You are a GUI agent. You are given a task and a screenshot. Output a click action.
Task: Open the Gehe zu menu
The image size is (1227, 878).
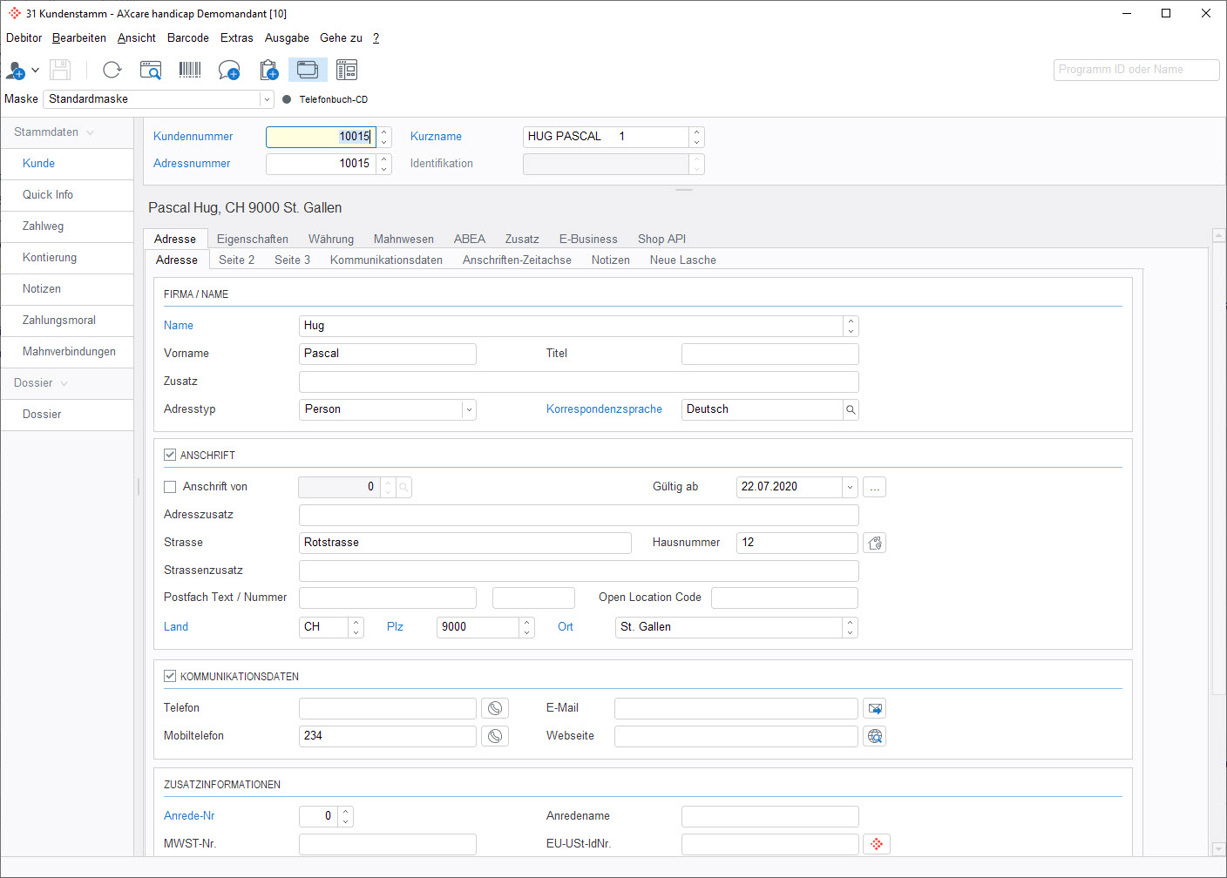tap(341, 38)
